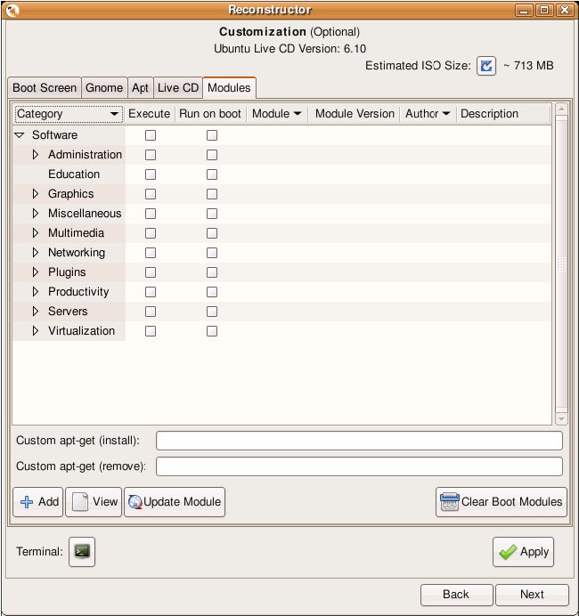Switch to the Gnome tab

click(x=104, y=87)
